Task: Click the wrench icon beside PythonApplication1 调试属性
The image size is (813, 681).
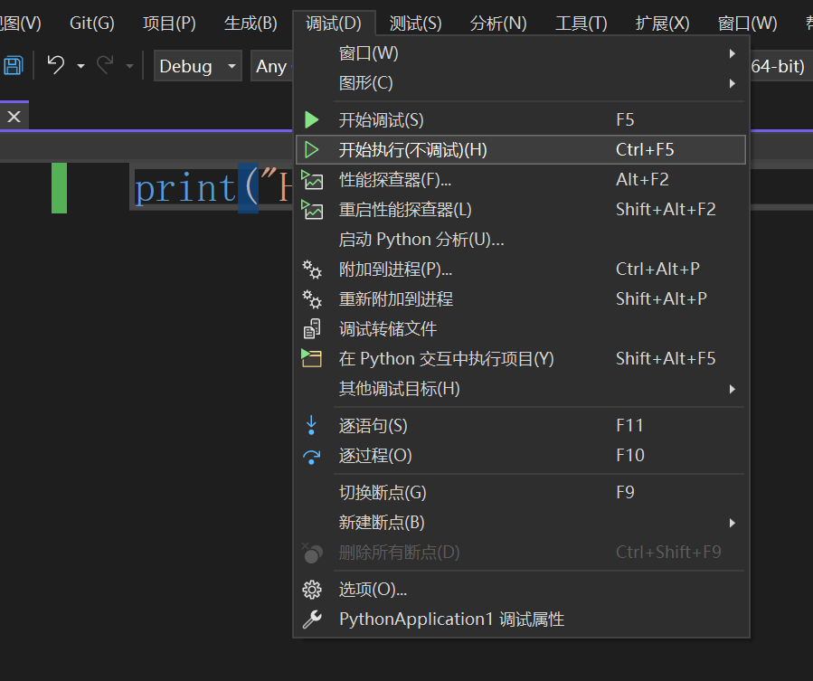Action: tap(312, 620)
